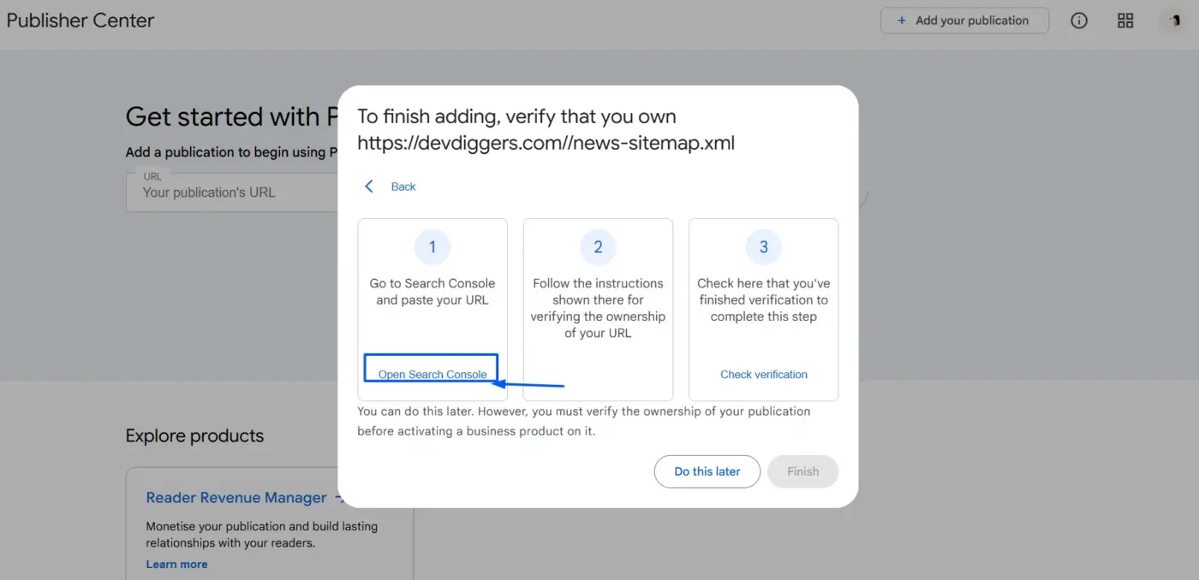Click the step 2 'Follow the instructions' text
Screen dimensions: 1199x580
pyautogui.click(x=598, y=308)
